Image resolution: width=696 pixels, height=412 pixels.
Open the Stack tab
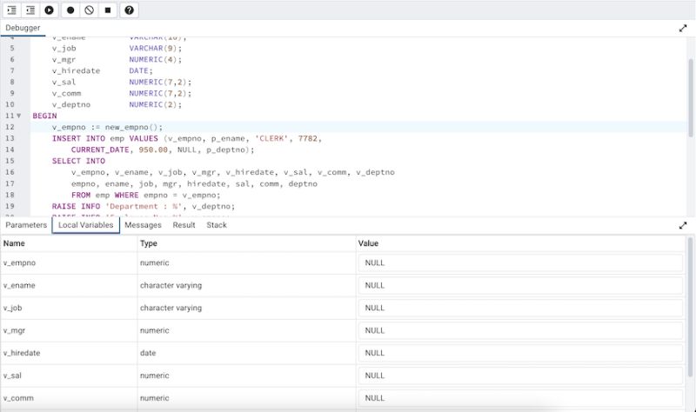tap(217, 225)
